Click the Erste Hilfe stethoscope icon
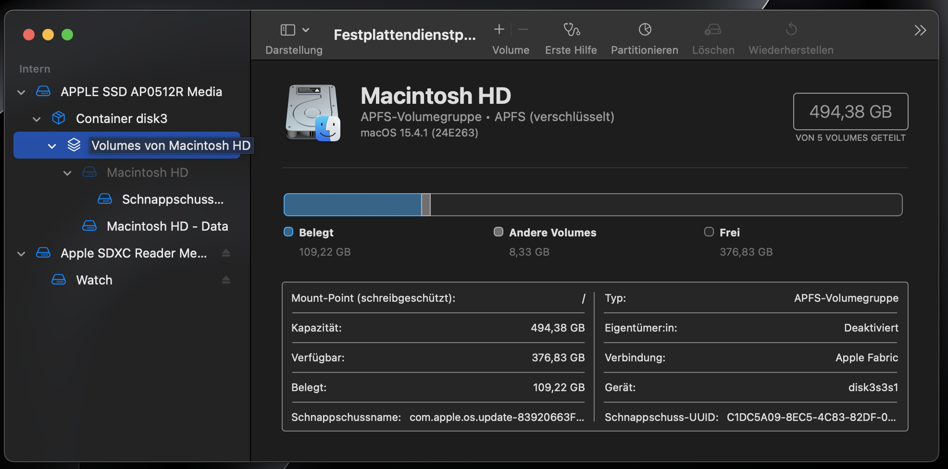Viewport: 948px width, 469px height. [571, 30]
